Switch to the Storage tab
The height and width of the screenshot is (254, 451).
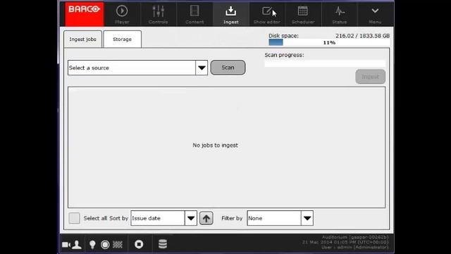(x=122, y=40)
